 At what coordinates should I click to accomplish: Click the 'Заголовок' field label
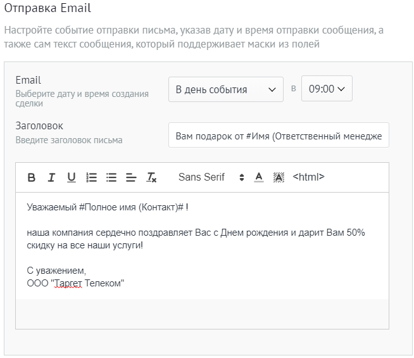pos(39,125)
